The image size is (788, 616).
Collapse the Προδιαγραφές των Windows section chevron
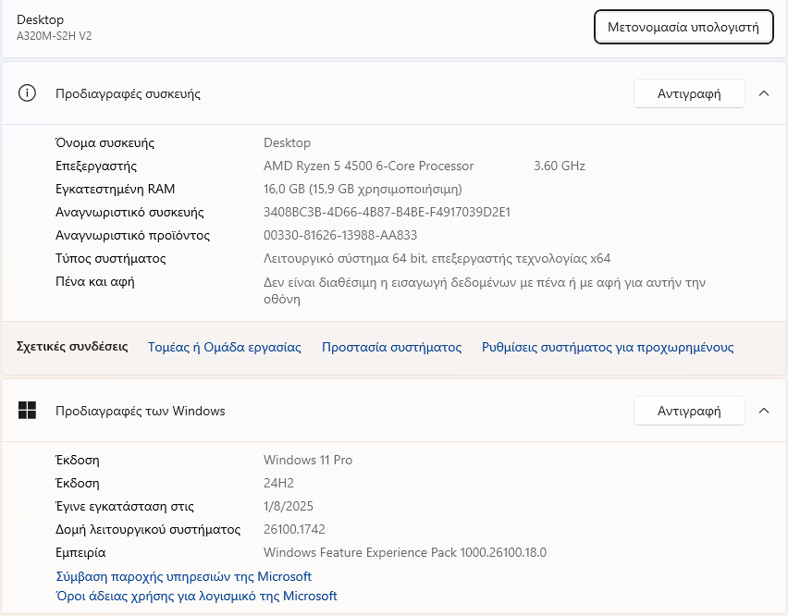tap(764, 411)
